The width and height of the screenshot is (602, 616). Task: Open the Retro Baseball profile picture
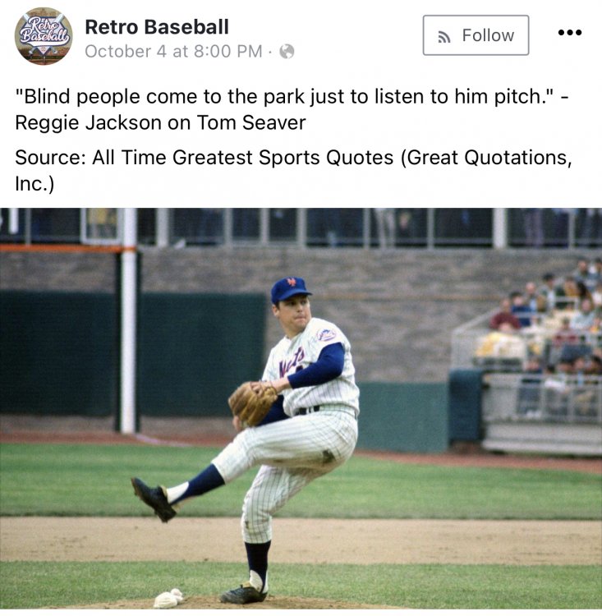tap(44, 36)
